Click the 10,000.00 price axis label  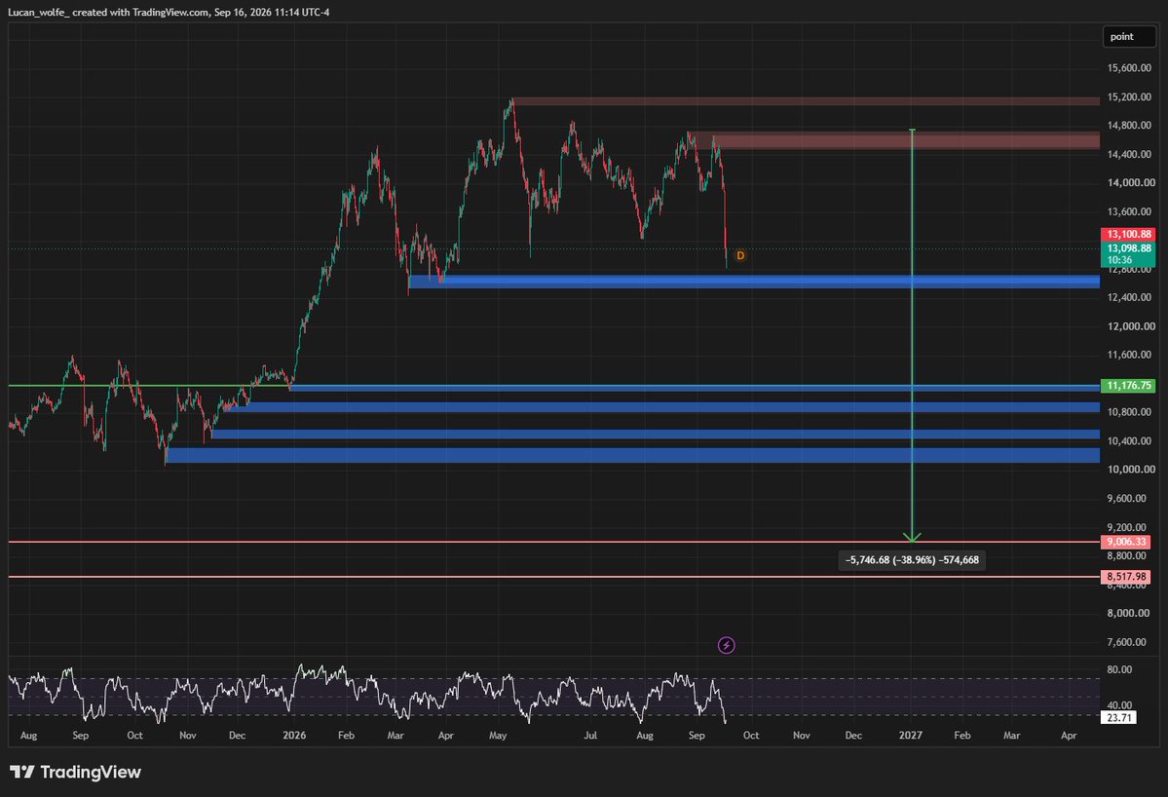(1130, 470)
